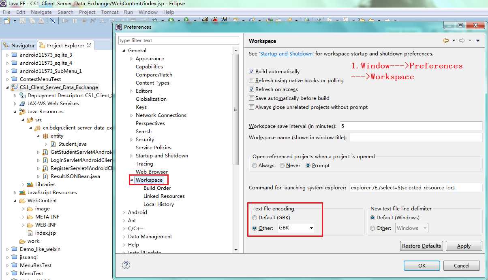The image size is (488, 280).
Task: Expand Network Connections preferences node
Action: pyautogui.click(x=132, y=115)
